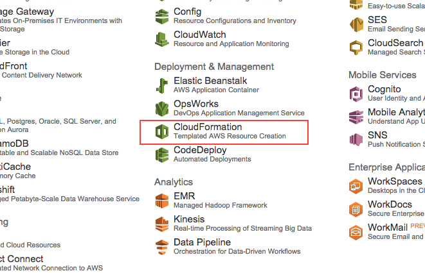Click the OpsWorks service icon
Screen dimensions: 425x273
point(162,108)
